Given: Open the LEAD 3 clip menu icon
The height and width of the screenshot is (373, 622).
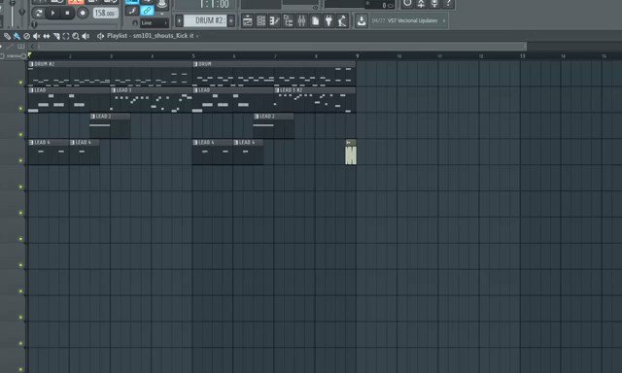Looking at the screenshot, I should tap(114, 90).
